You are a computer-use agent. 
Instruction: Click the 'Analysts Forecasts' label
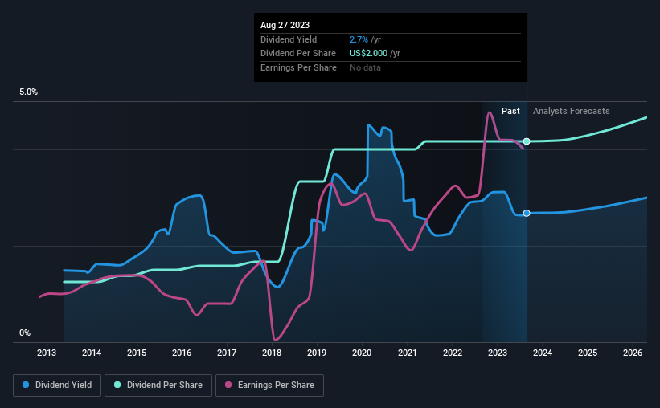tap(572, 111)
